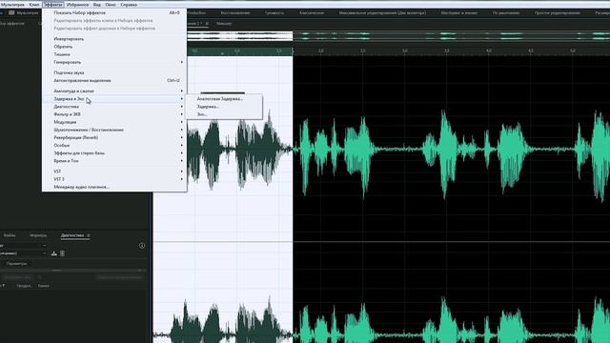Switch to Простое редактирование workspace
This screenshot has width=610, height=343.
click(x=557, y=12)
